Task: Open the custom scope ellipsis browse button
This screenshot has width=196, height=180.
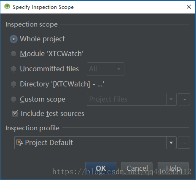Action: pos(184,99)
